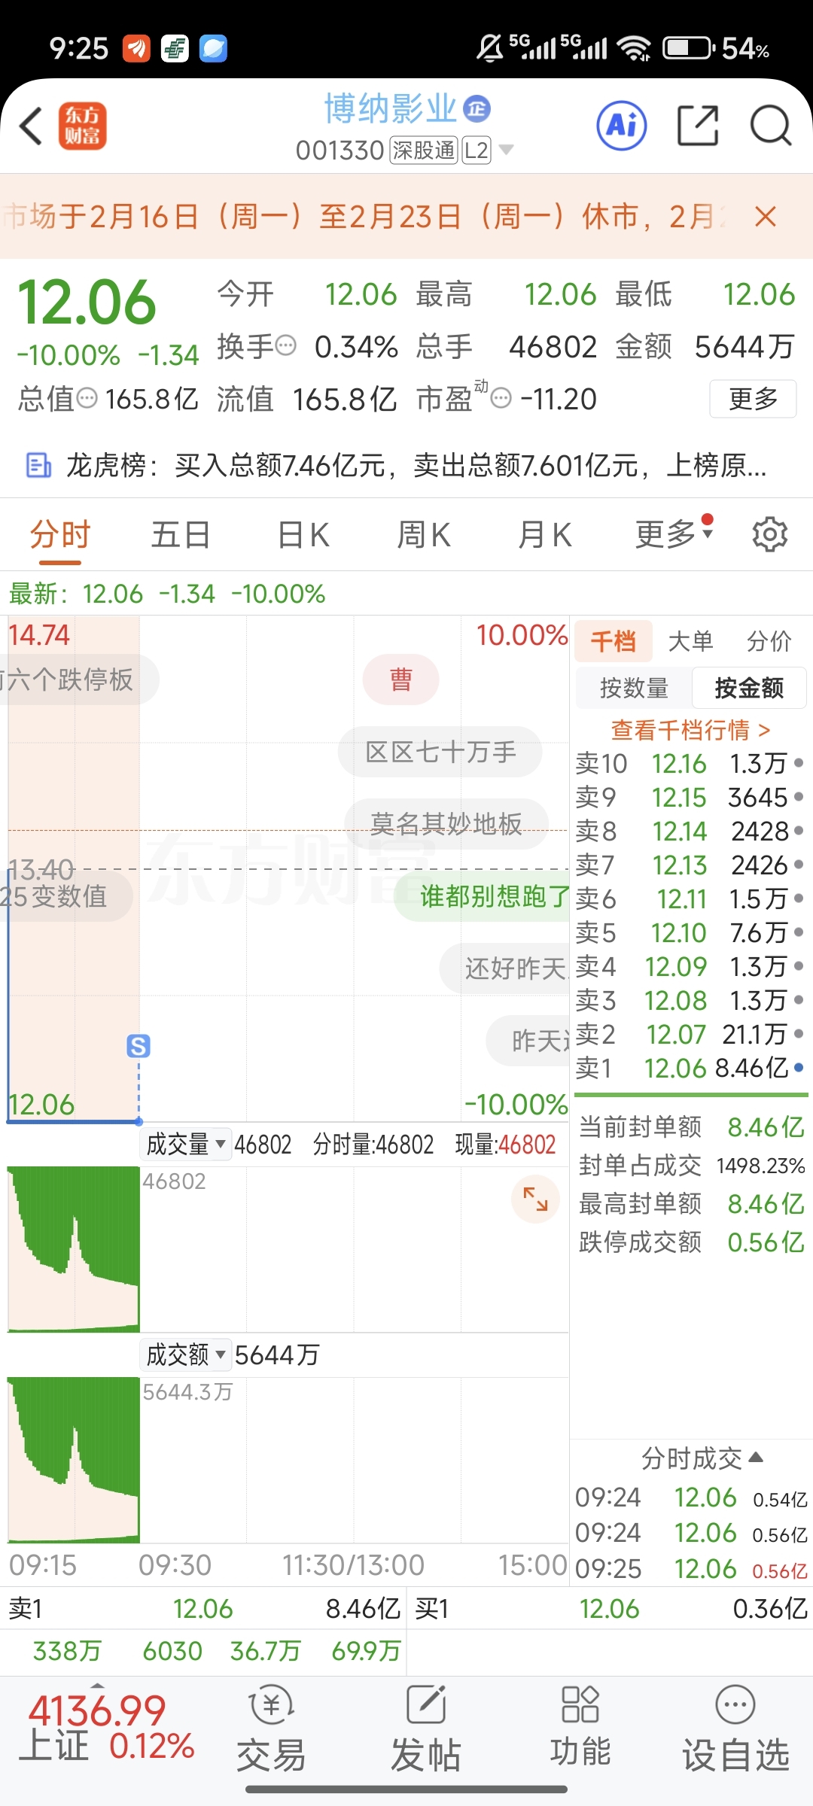Tap the bottom 卖1 12.06 quote bar
The image size is (813, 1806).
(x=203, y=1609)
